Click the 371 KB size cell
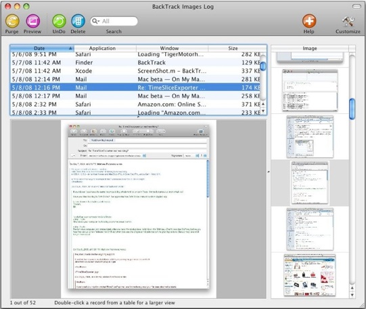The image size is (366, 309). coord(251,104)
